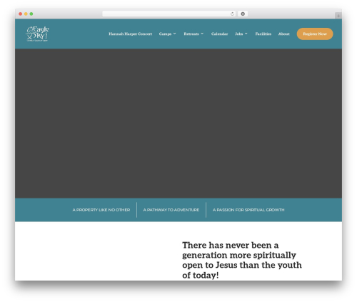Reload the page using the refresh icon
The height and width of the screenshot is (302, 357).
(x=232, y=14)
